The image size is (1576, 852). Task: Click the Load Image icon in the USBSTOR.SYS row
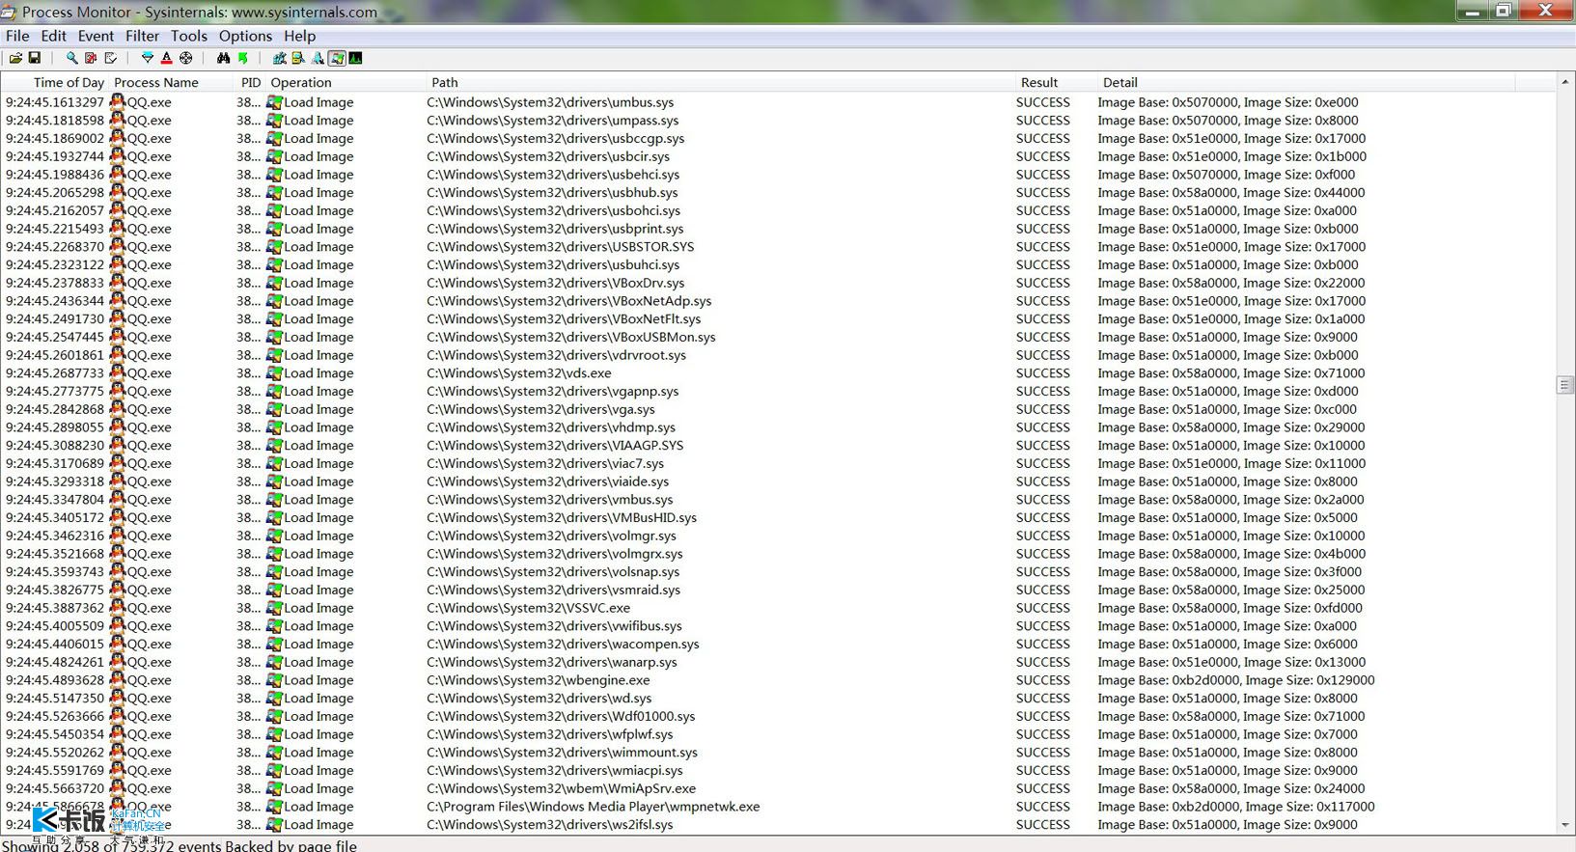(x=275, y=246)
